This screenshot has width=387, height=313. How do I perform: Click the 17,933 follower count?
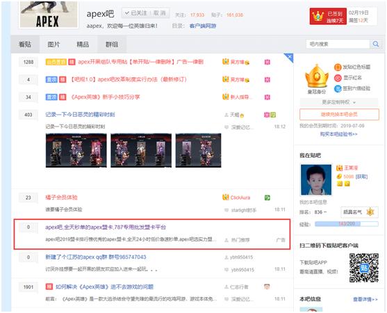[x=197, y=15]
